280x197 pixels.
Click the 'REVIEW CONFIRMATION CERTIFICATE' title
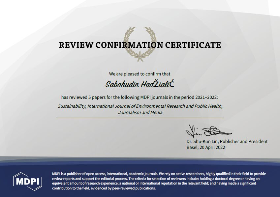(x=140, y=45)
